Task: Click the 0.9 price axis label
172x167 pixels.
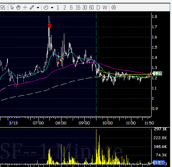Action: (155, 109)
